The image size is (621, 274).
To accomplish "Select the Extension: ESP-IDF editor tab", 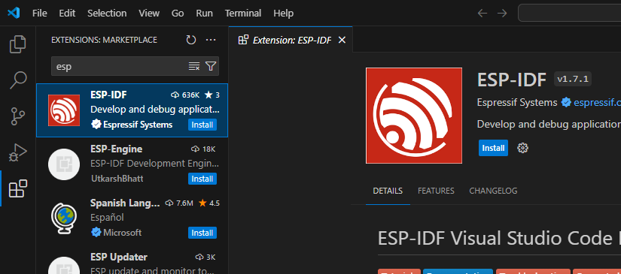I will click(291, 40).
